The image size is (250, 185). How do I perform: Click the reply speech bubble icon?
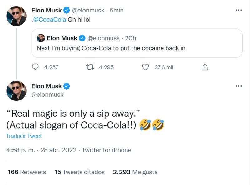point(36,67)
